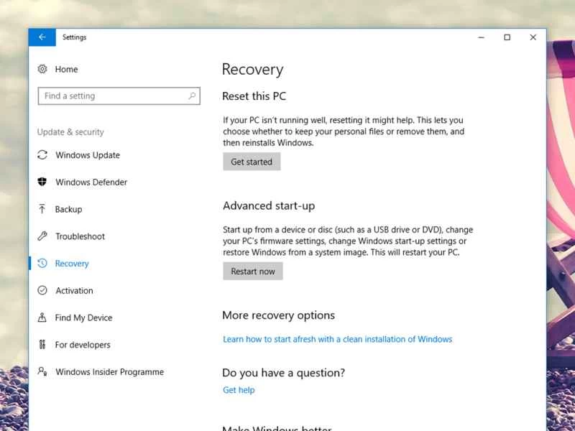Navigate to Windows Update in the sidebar

pos(87,155)
